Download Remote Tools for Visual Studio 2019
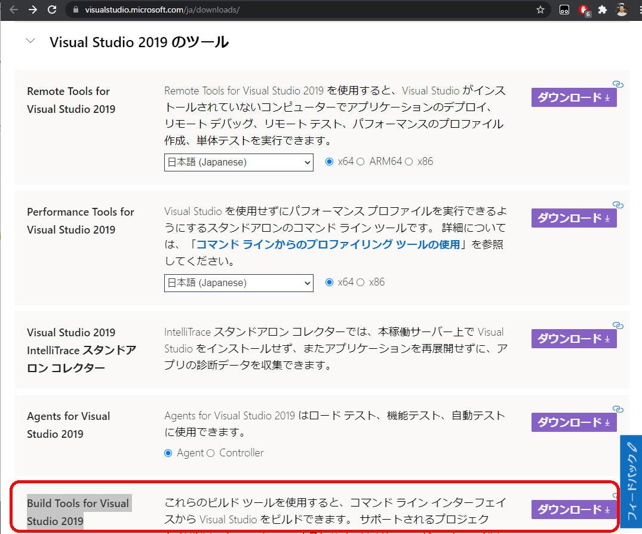The image size is (642, 534). pyautogui.click(x=574, y=97)
